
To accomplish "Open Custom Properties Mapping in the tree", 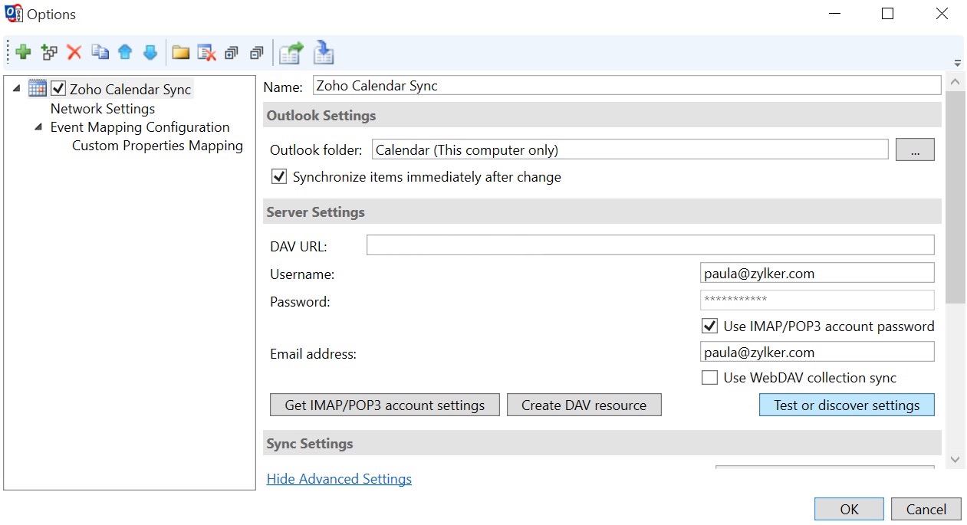I will (157, 146).
